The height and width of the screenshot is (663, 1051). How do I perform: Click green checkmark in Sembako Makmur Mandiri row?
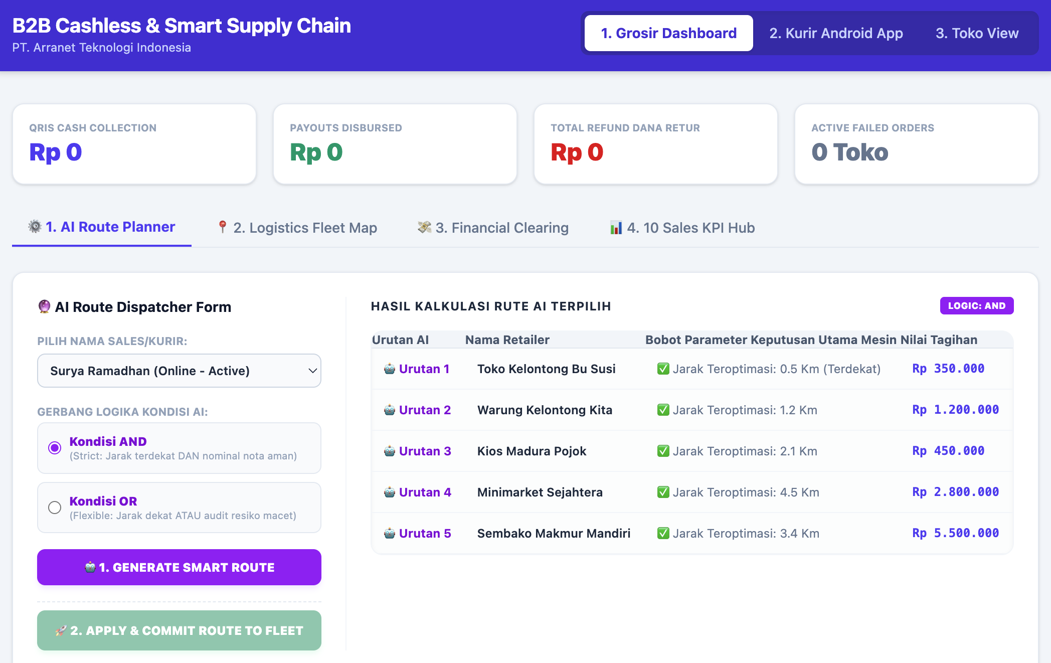pyautogui.click(x=663, y=534)
